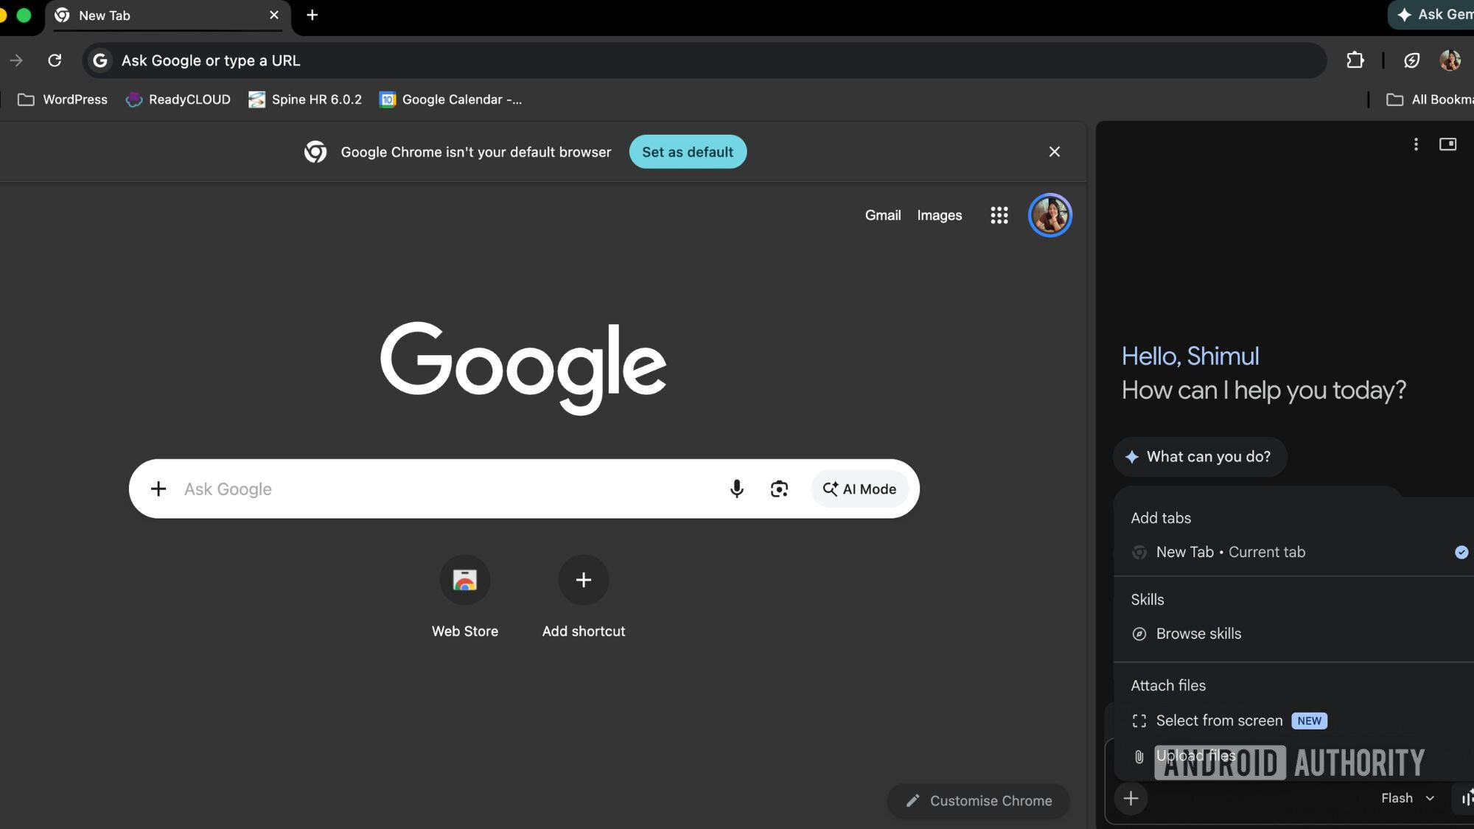The height and width of the screenshot is (829, 1474).
Task: Open the Google account avatar on page
Action: (x=1049, y=215)
